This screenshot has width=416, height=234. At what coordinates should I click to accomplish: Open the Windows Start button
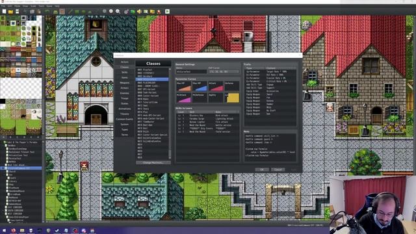(x=4, y=231)
